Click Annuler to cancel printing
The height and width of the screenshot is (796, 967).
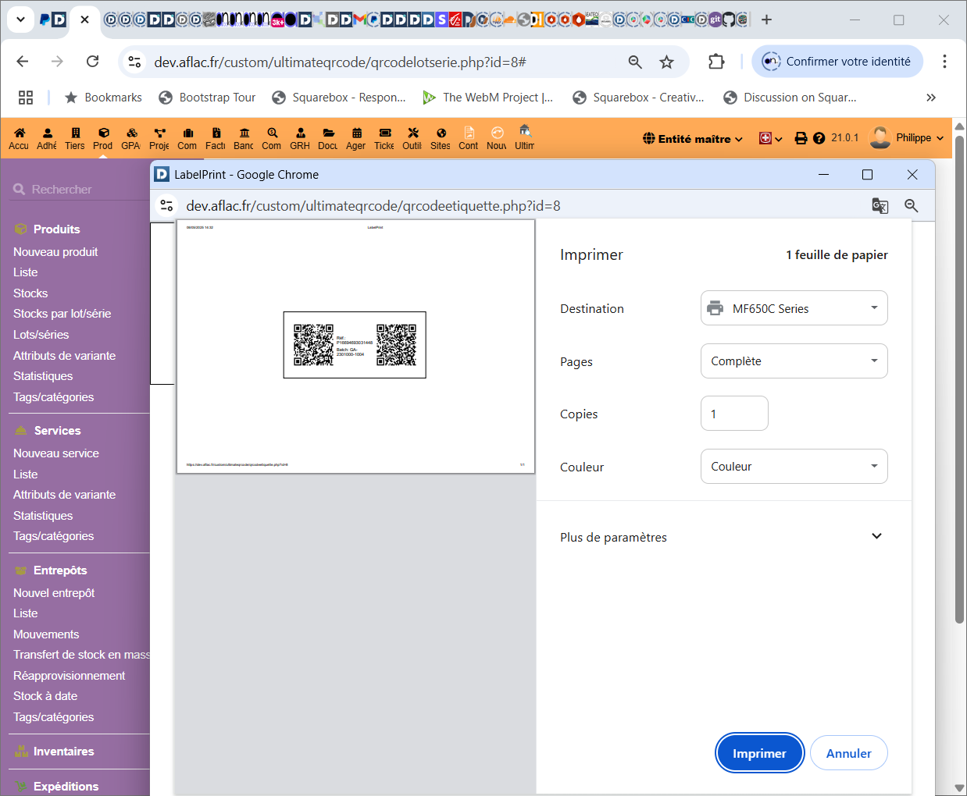tap(848, 753)
